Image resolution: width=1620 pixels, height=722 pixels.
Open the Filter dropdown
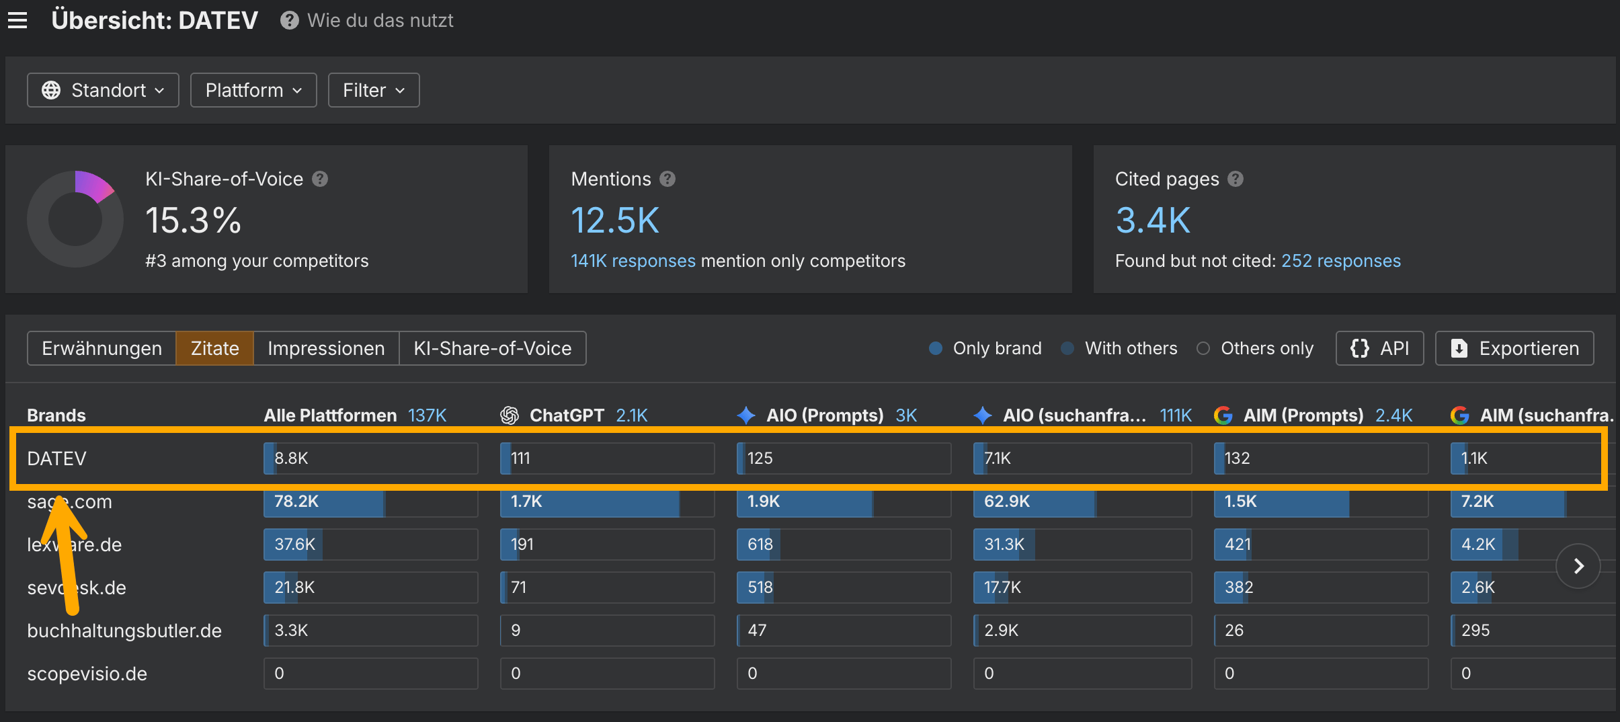pyautogui.click(x=374, y=90)
